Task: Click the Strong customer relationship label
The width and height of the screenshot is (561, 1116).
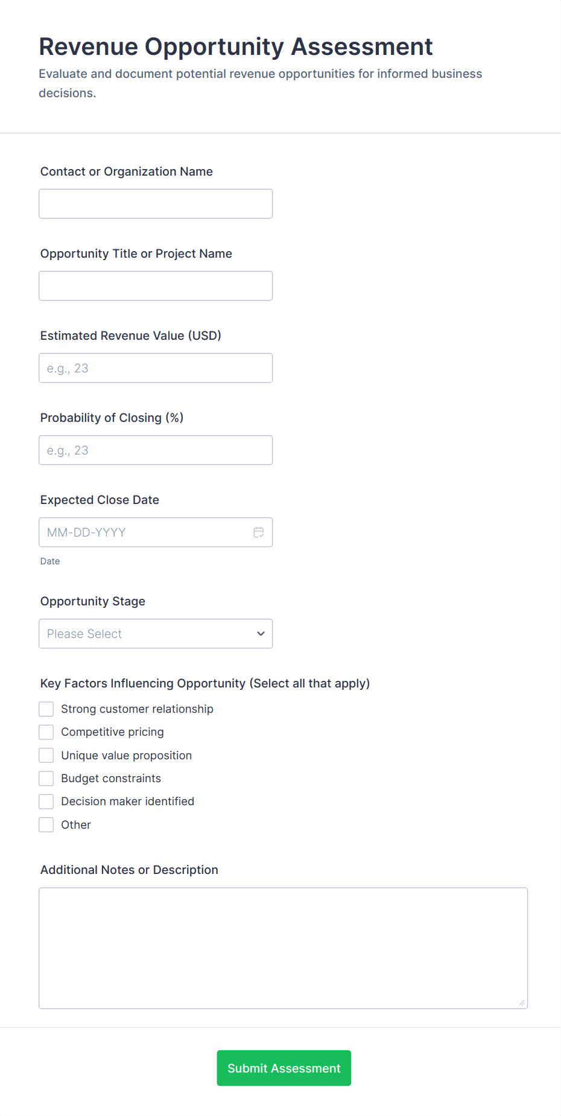Action: [138, 709]
